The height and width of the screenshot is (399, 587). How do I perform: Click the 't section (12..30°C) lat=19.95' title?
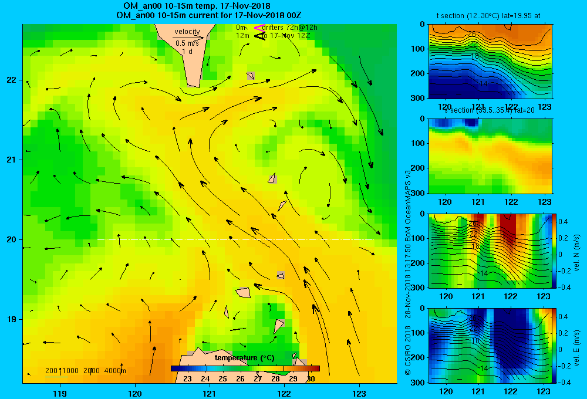[x=485, y=16]
